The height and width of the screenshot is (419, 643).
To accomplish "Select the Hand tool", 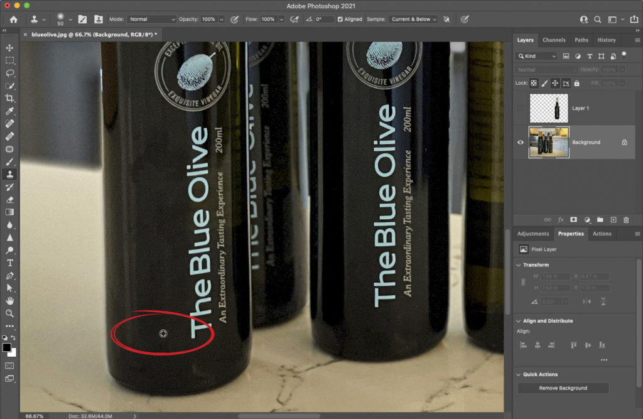I will (10, 301).
